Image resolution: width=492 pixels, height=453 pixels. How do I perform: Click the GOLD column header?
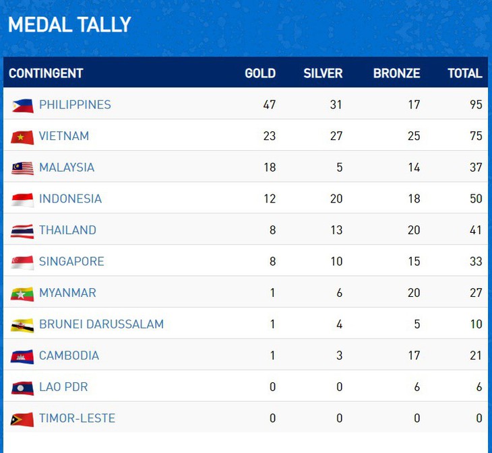(260, 73)
